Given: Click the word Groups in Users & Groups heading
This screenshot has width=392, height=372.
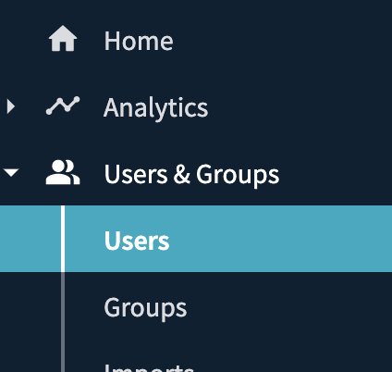Looking at the screenshot, I should (238, 176).
